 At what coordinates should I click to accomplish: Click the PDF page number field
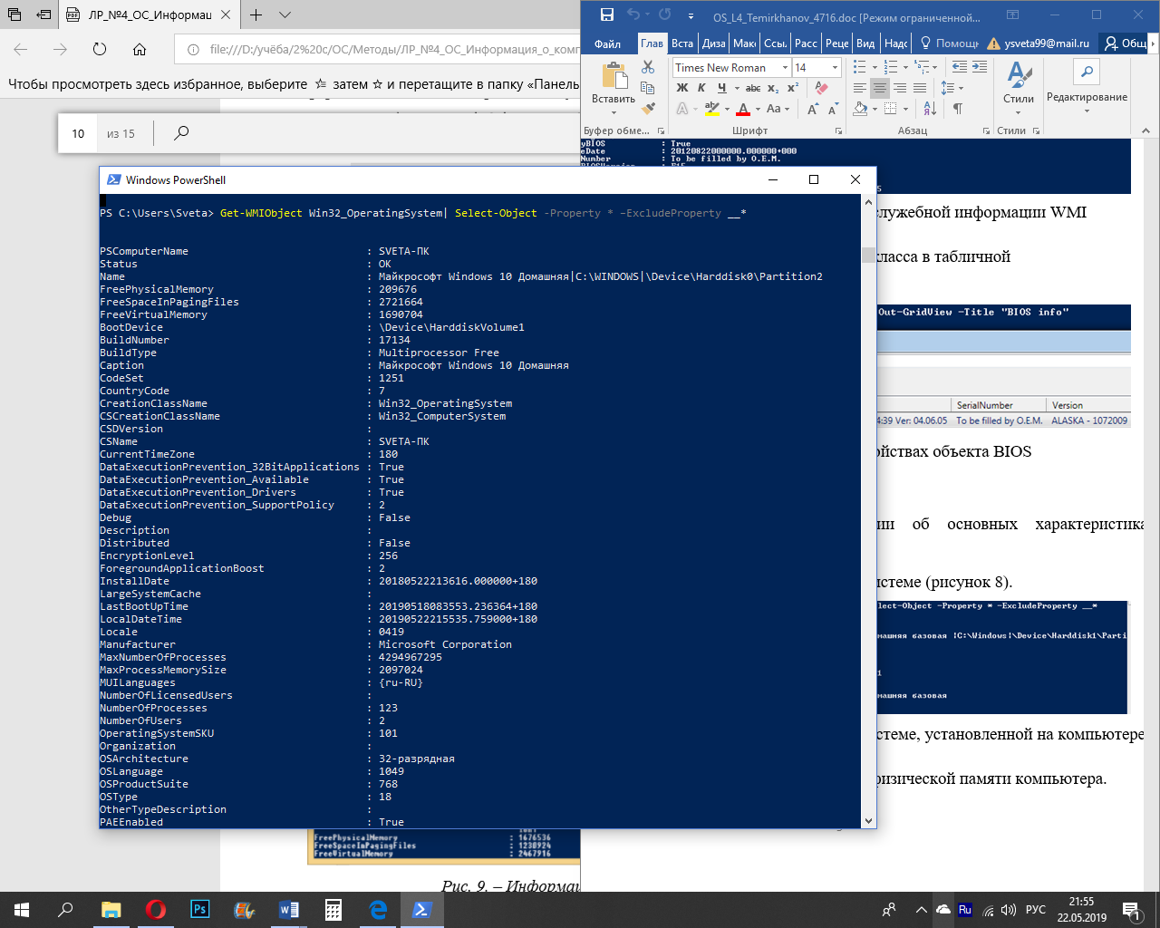78,133
